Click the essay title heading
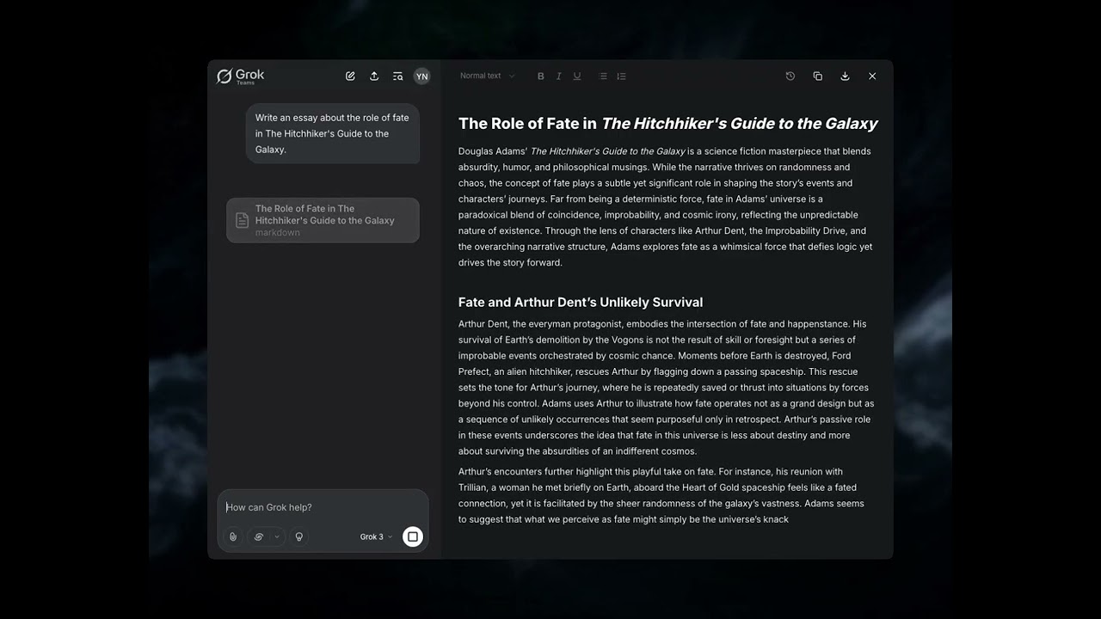 coord(667,123)
